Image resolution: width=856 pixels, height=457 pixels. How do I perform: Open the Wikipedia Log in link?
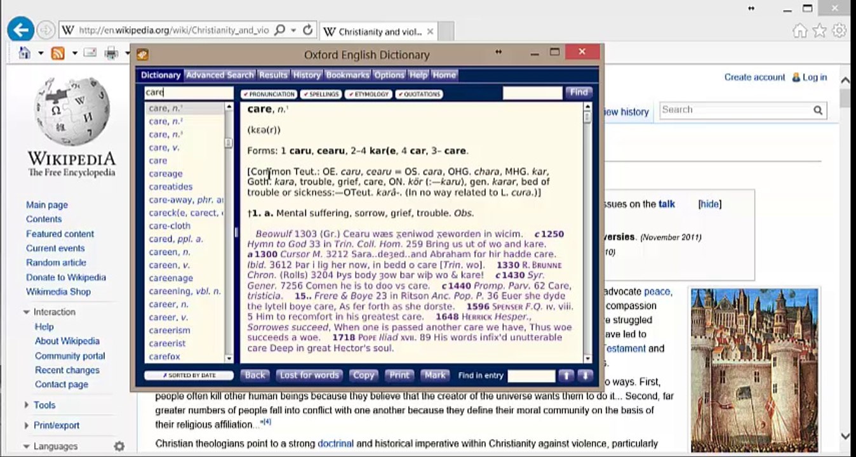click(x=815, y=77)
